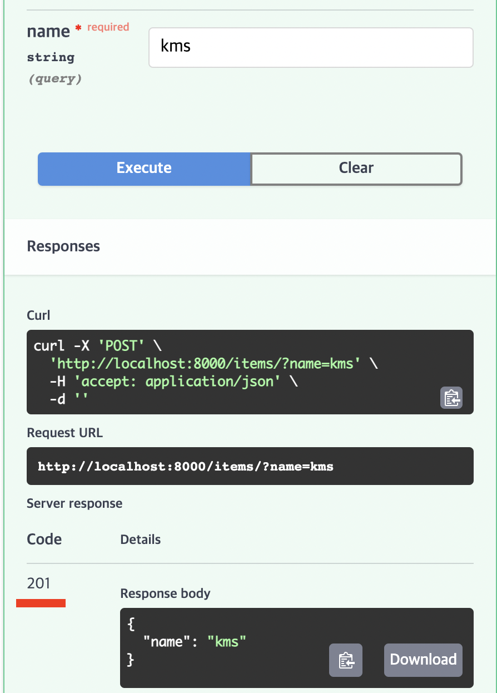
Task: Click the red required indicator text
Action: (107, 27)
